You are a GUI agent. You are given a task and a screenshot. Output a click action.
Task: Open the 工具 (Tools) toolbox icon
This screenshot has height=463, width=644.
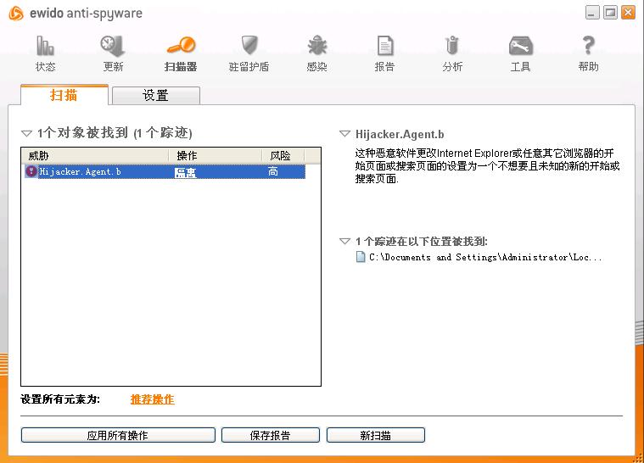pyautogui.click(x=520, y=46)
